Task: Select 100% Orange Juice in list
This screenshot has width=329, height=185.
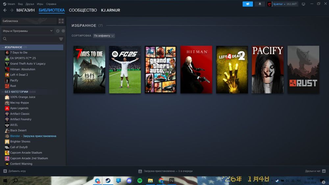Action: click(23, 97)
